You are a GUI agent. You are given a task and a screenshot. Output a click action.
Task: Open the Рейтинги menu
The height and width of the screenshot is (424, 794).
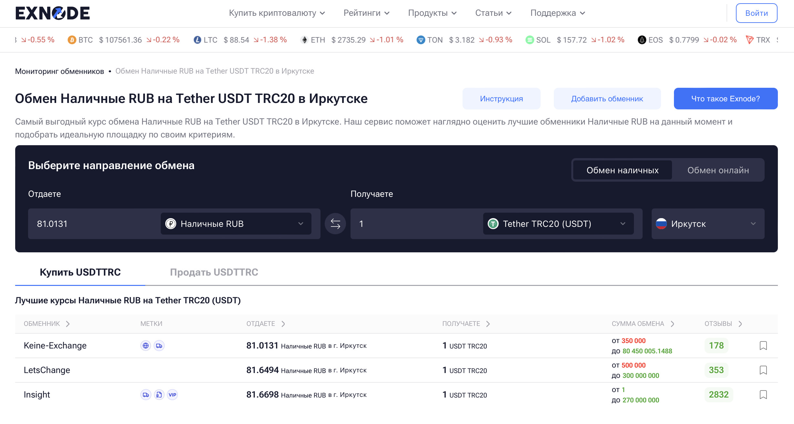click(366, 13)
